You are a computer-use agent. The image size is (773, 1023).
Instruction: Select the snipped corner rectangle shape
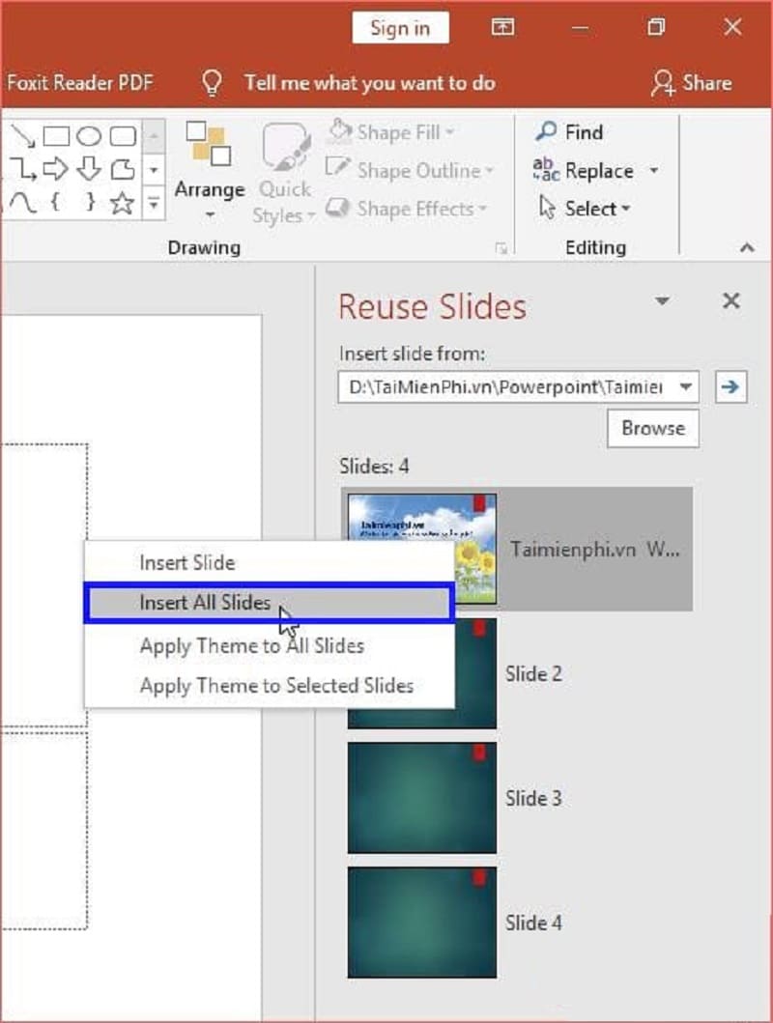123,169
